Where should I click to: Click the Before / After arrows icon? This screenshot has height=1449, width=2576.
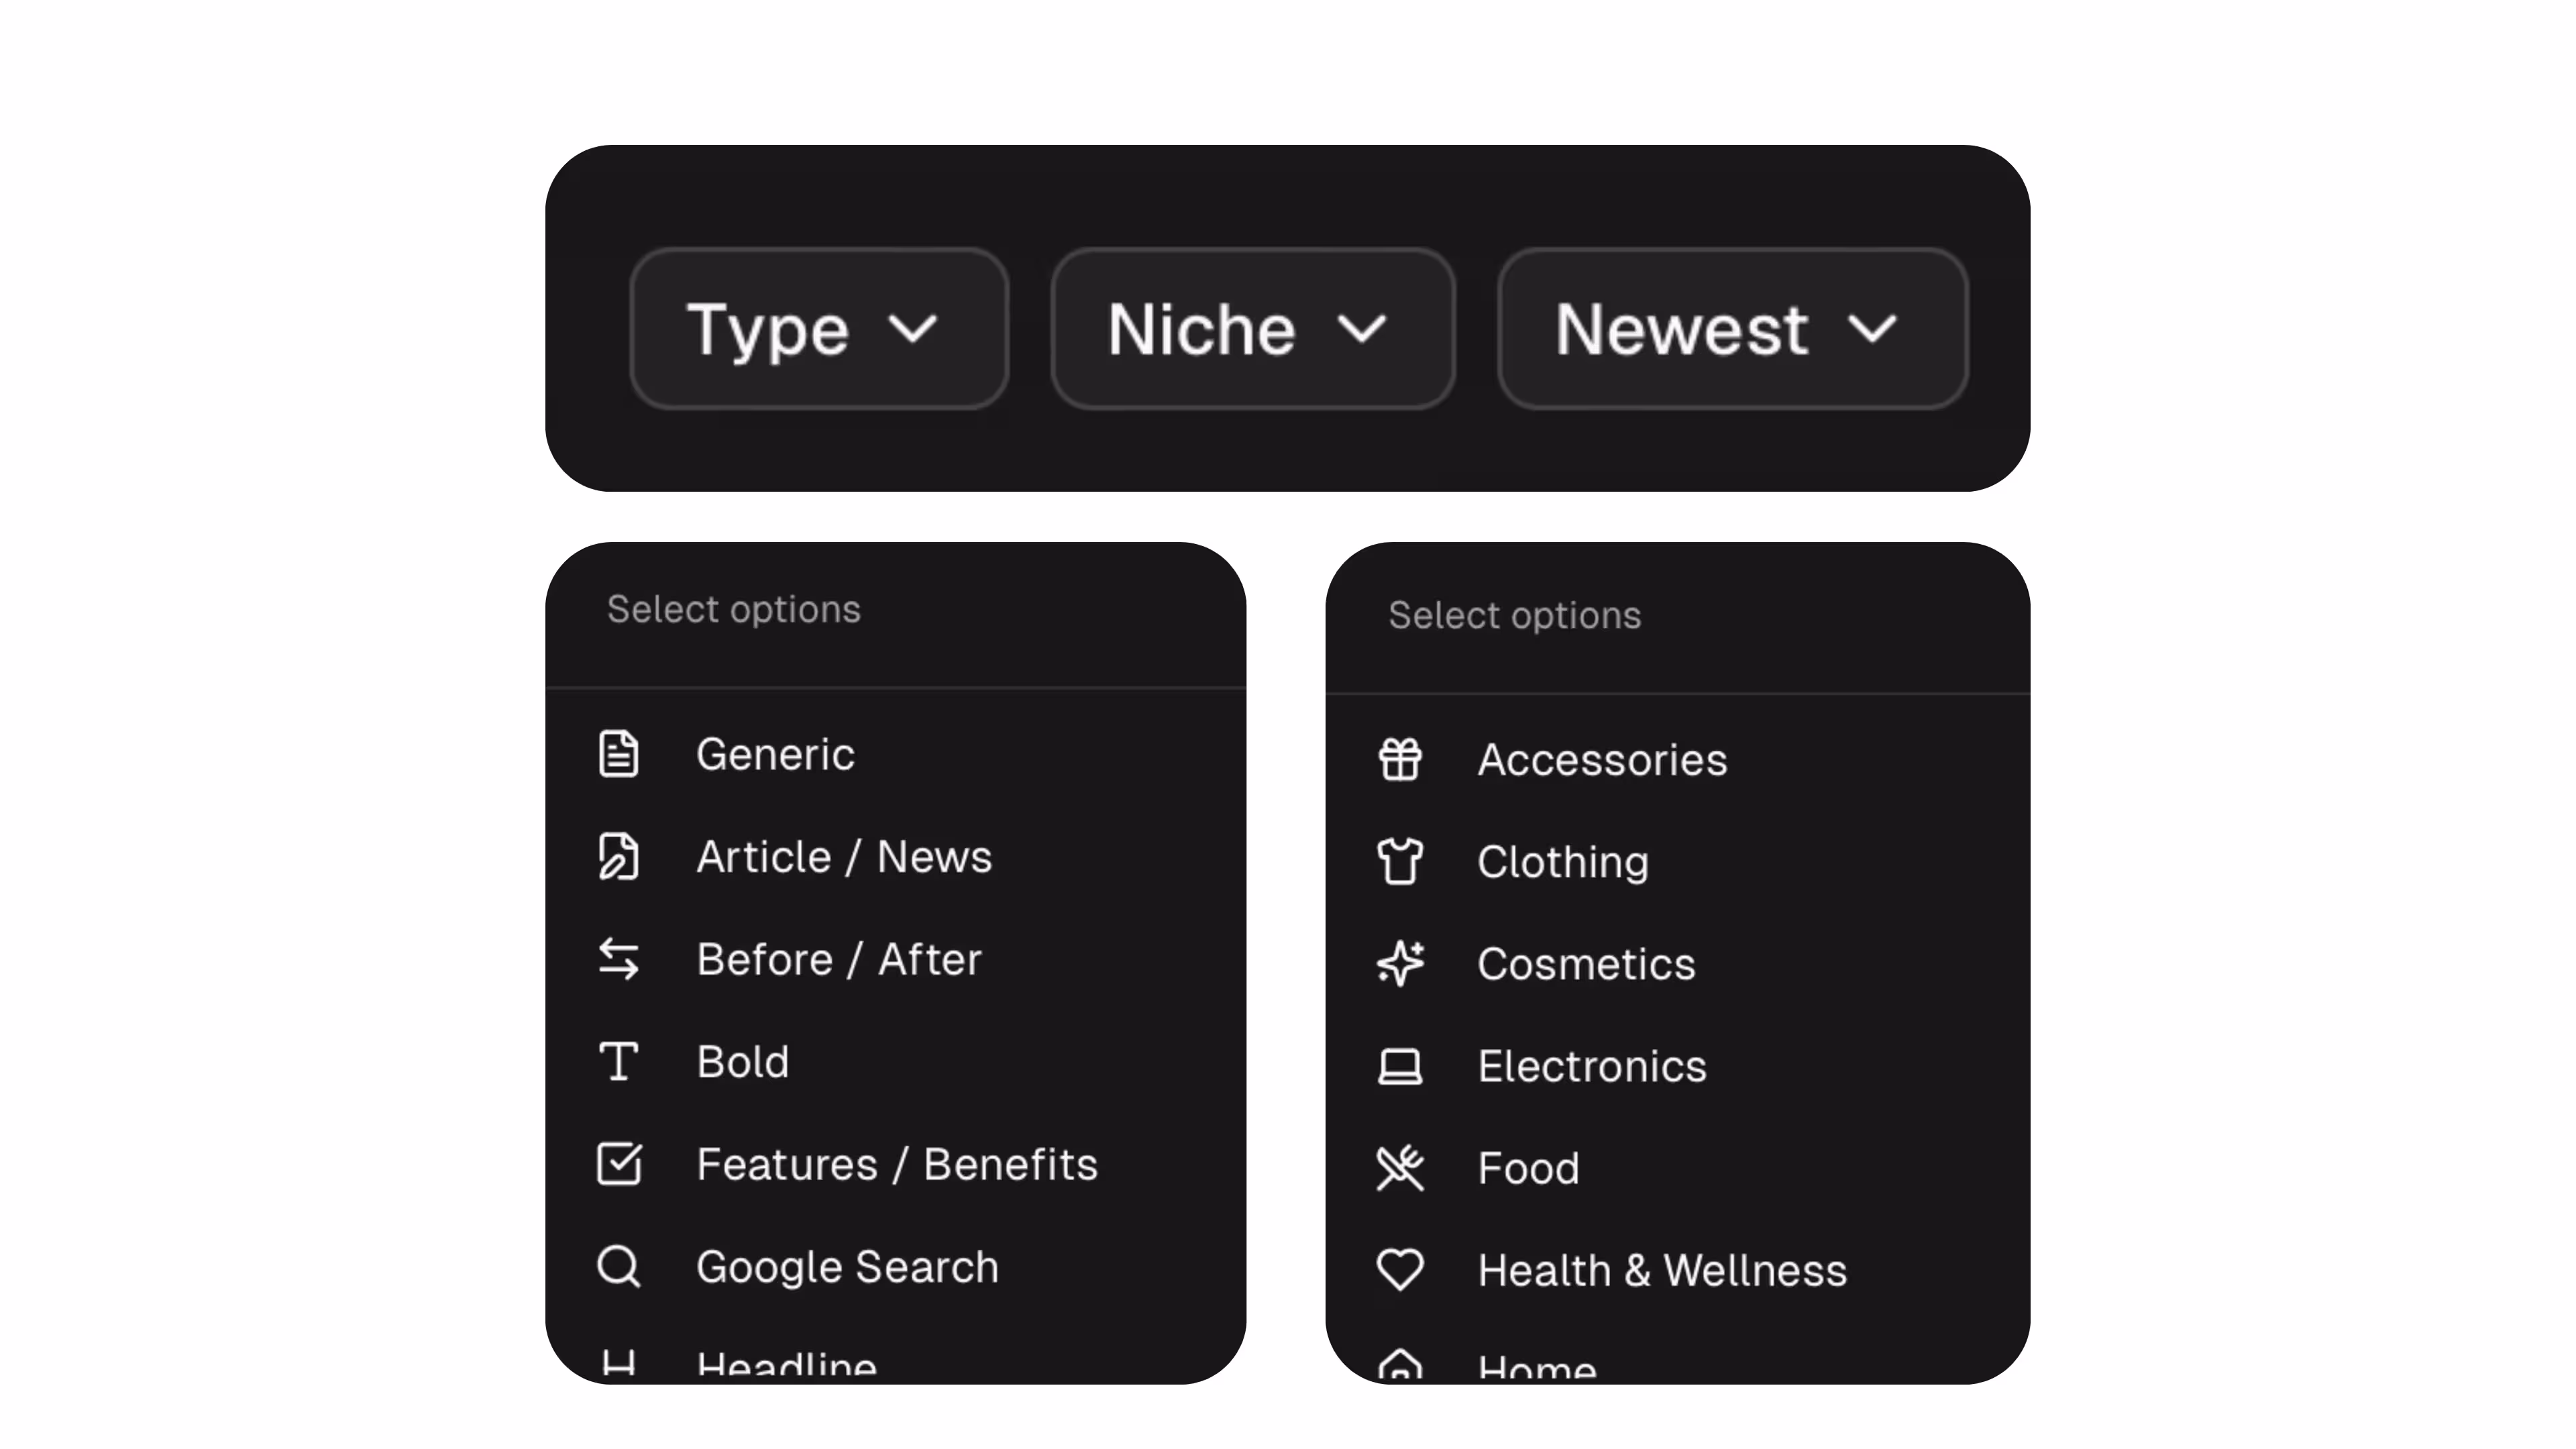(618, 959)
